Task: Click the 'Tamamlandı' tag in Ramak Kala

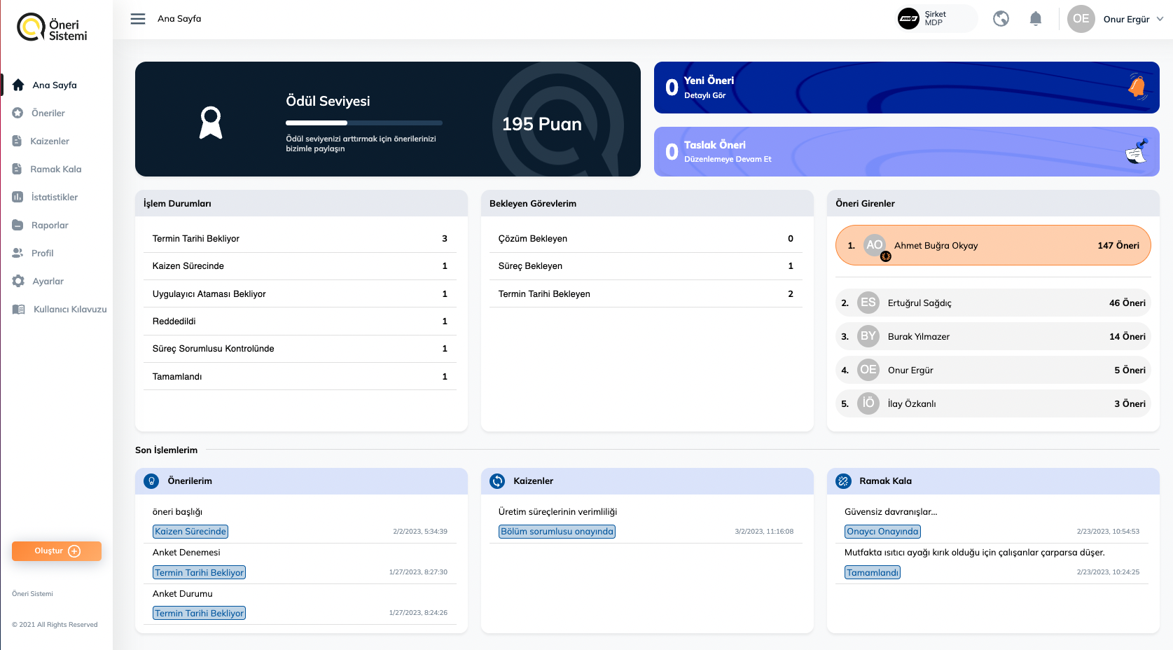Action: 873,572
